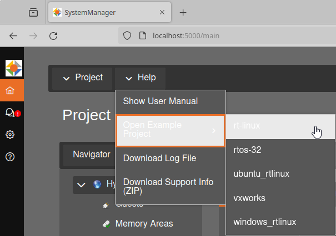Click the help question-mark sidebar icon
The width and height of the screenshot is (336, 236).
pyautogui.click(x=10, y=157)
